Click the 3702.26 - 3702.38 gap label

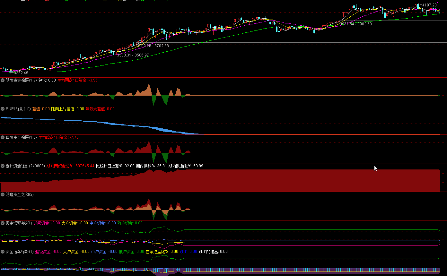pos(153,46)
